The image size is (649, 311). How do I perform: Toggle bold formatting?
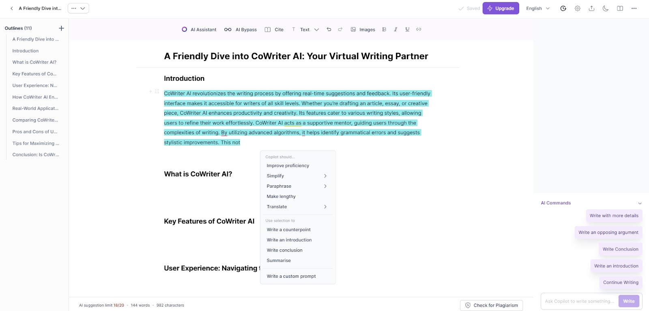pyautogui.click(x=384, y=29)
